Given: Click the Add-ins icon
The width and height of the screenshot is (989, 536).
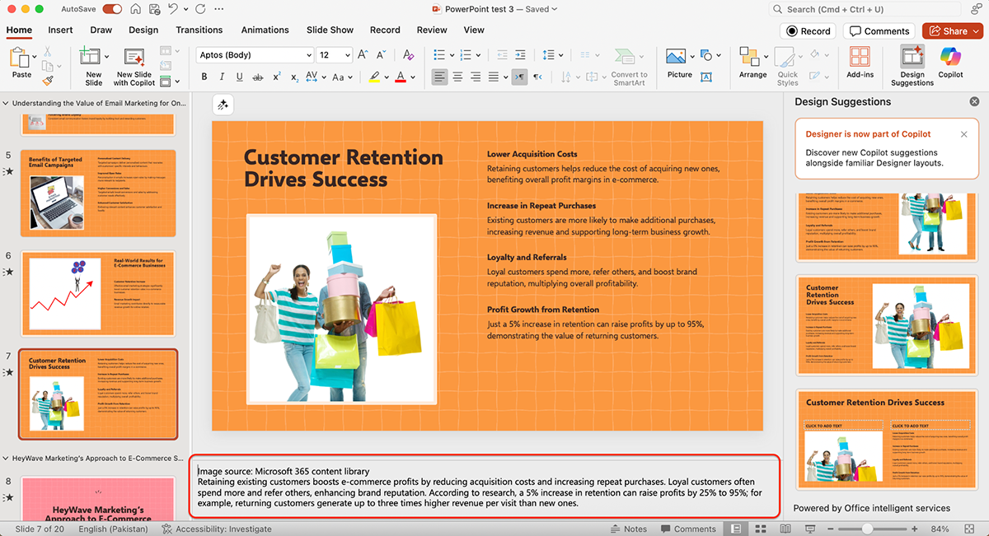Looking at the screenshot, I should click(x=860, y=58).
